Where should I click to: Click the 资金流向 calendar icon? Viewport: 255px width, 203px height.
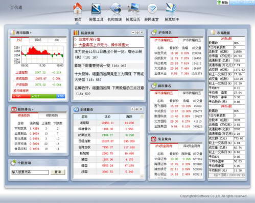[x=153, y=139]
